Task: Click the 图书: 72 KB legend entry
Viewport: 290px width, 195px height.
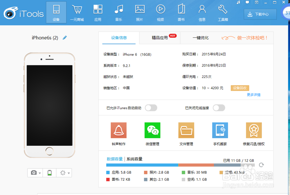Action: (x=118, y=179)
